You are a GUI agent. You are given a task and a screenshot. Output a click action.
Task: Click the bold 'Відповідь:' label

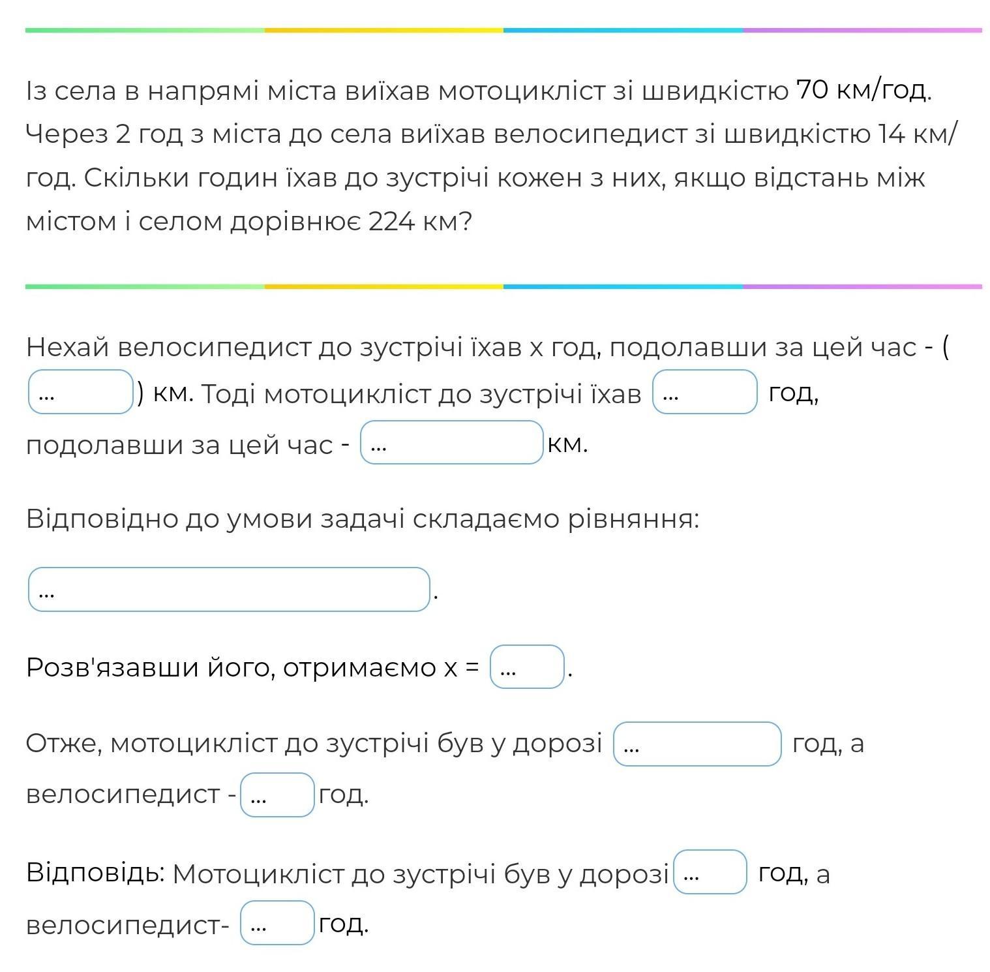pyautogui.click(x=95, y=873)
